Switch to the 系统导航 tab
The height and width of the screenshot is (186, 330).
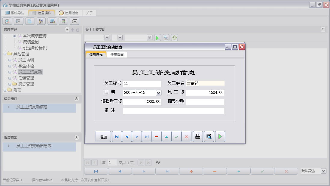(14, 13)
